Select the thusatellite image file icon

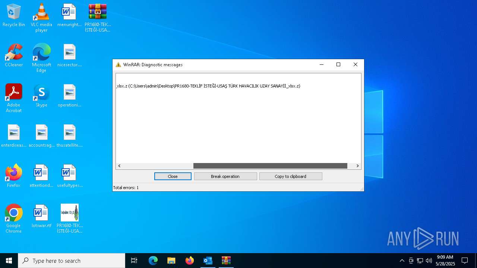69,136
